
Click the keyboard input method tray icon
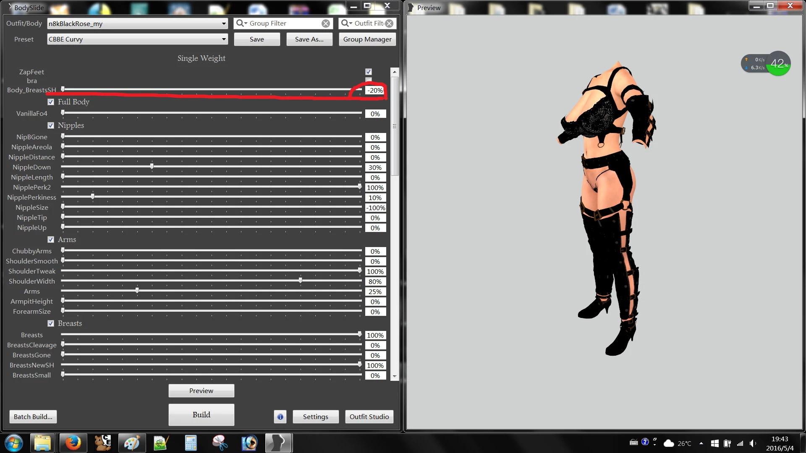tap(634, 443)
